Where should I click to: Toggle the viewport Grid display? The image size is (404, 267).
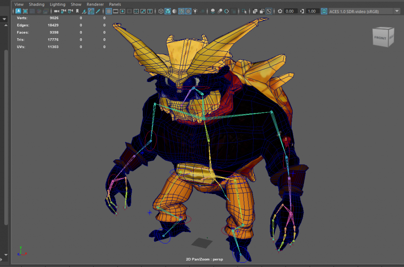(x=109, y=11)
